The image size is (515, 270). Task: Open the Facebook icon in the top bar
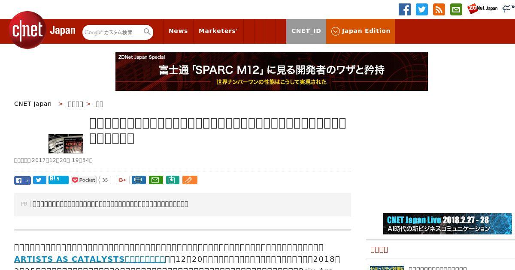(405, 9)
